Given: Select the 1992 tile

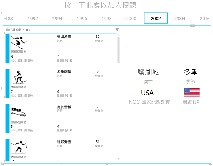Looking at the screenshot, I should [x=33, y=18].
